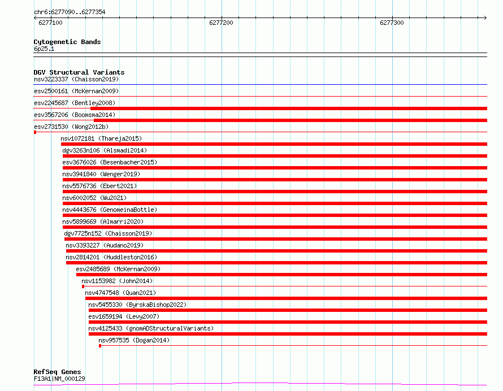Click the F13A1|NM_000129 RefSeq gene label

tap(59, 379)
